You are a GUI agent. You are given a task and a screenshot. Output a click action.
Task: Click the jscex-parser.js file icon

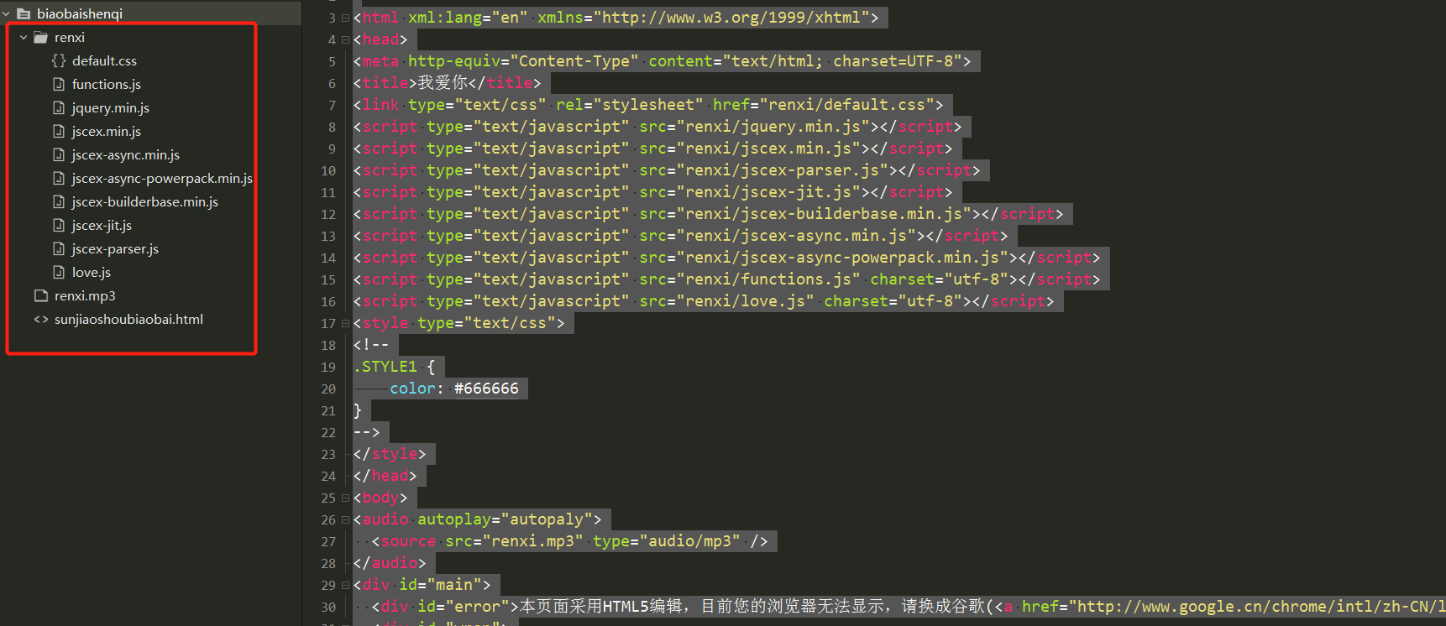[59, 248]
